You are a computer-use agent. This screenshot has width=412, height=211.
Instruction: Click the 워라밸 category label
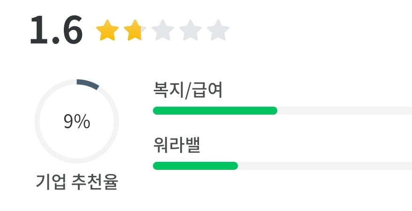(x=177, y=146)
